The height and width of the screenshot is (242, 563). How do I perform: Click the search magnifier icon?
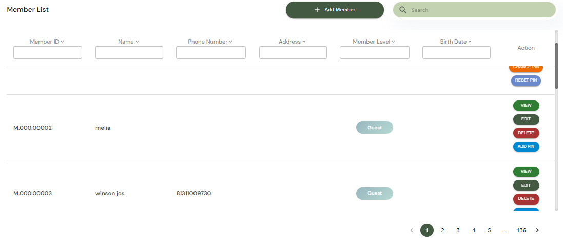coord(403,10)
